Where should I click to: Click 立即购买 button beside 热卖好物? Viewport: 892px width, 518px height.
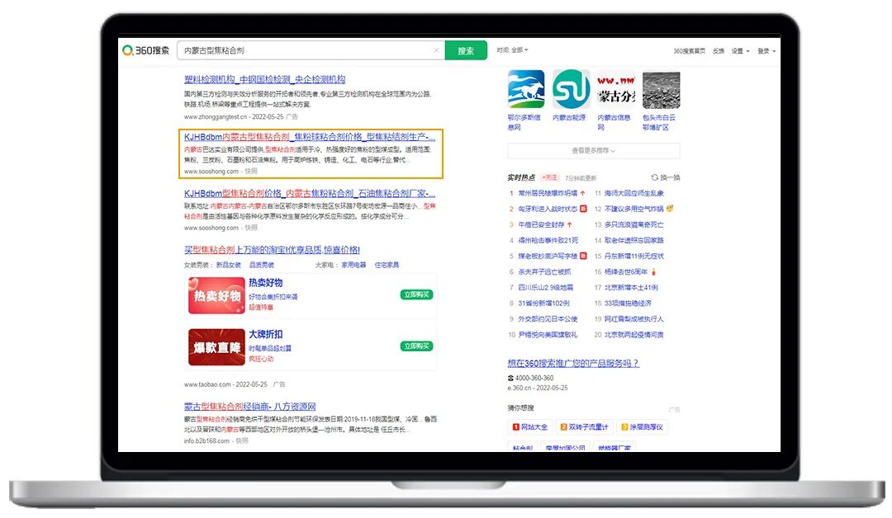point(416,294)
